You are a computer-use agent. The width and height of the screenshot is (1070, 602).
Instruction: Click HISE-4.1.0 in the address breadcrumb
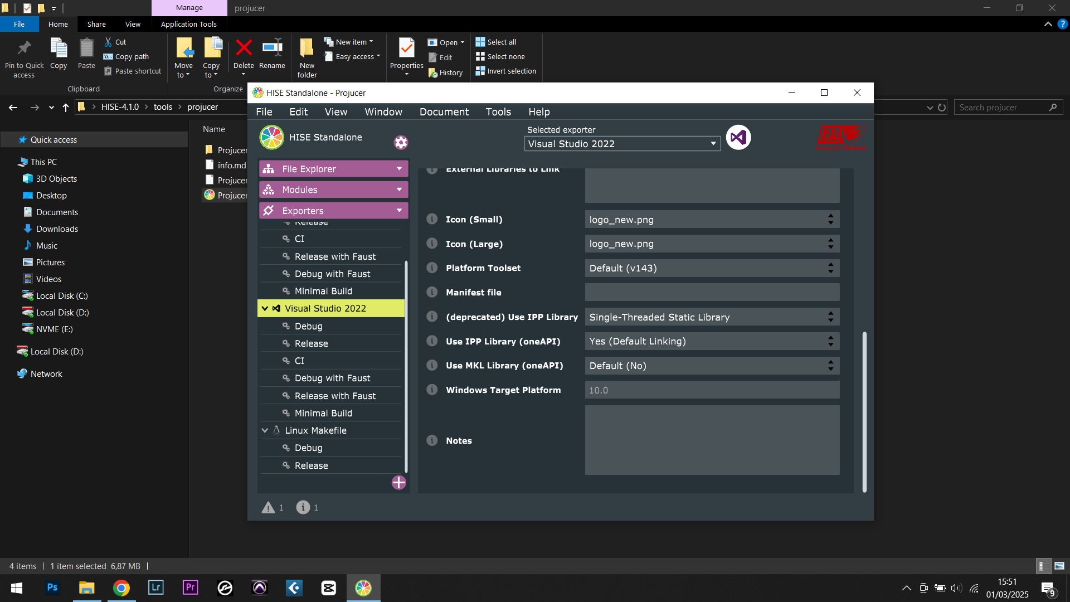point(120,107)
